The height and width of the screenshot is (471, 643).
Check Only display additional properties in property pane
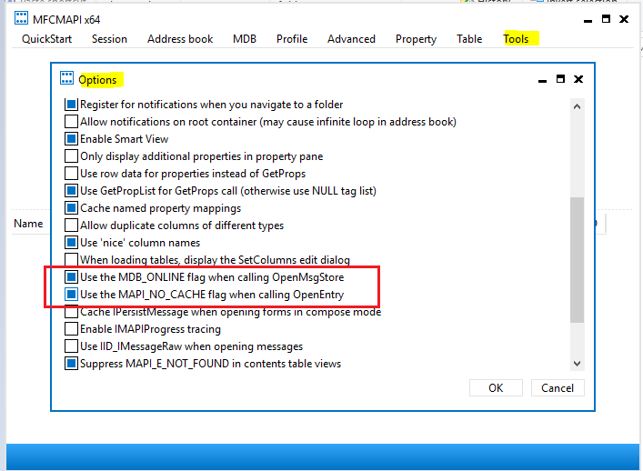(x=71, y=156)
